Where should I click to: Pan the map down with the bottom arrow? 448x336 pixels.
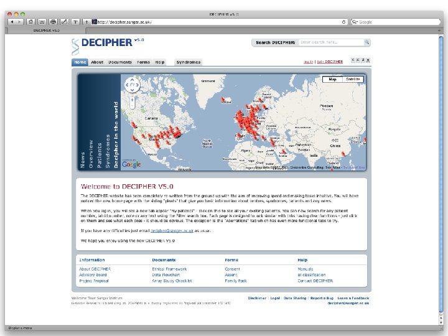click(x=132, y=90)
